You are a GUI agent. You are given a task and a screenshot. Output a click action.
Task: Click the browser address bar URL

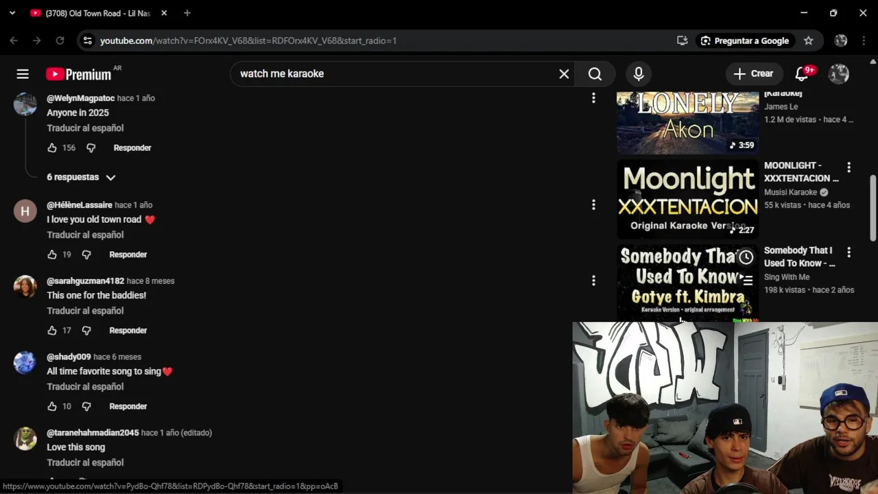pyautogui.click(x=248, y=41)
